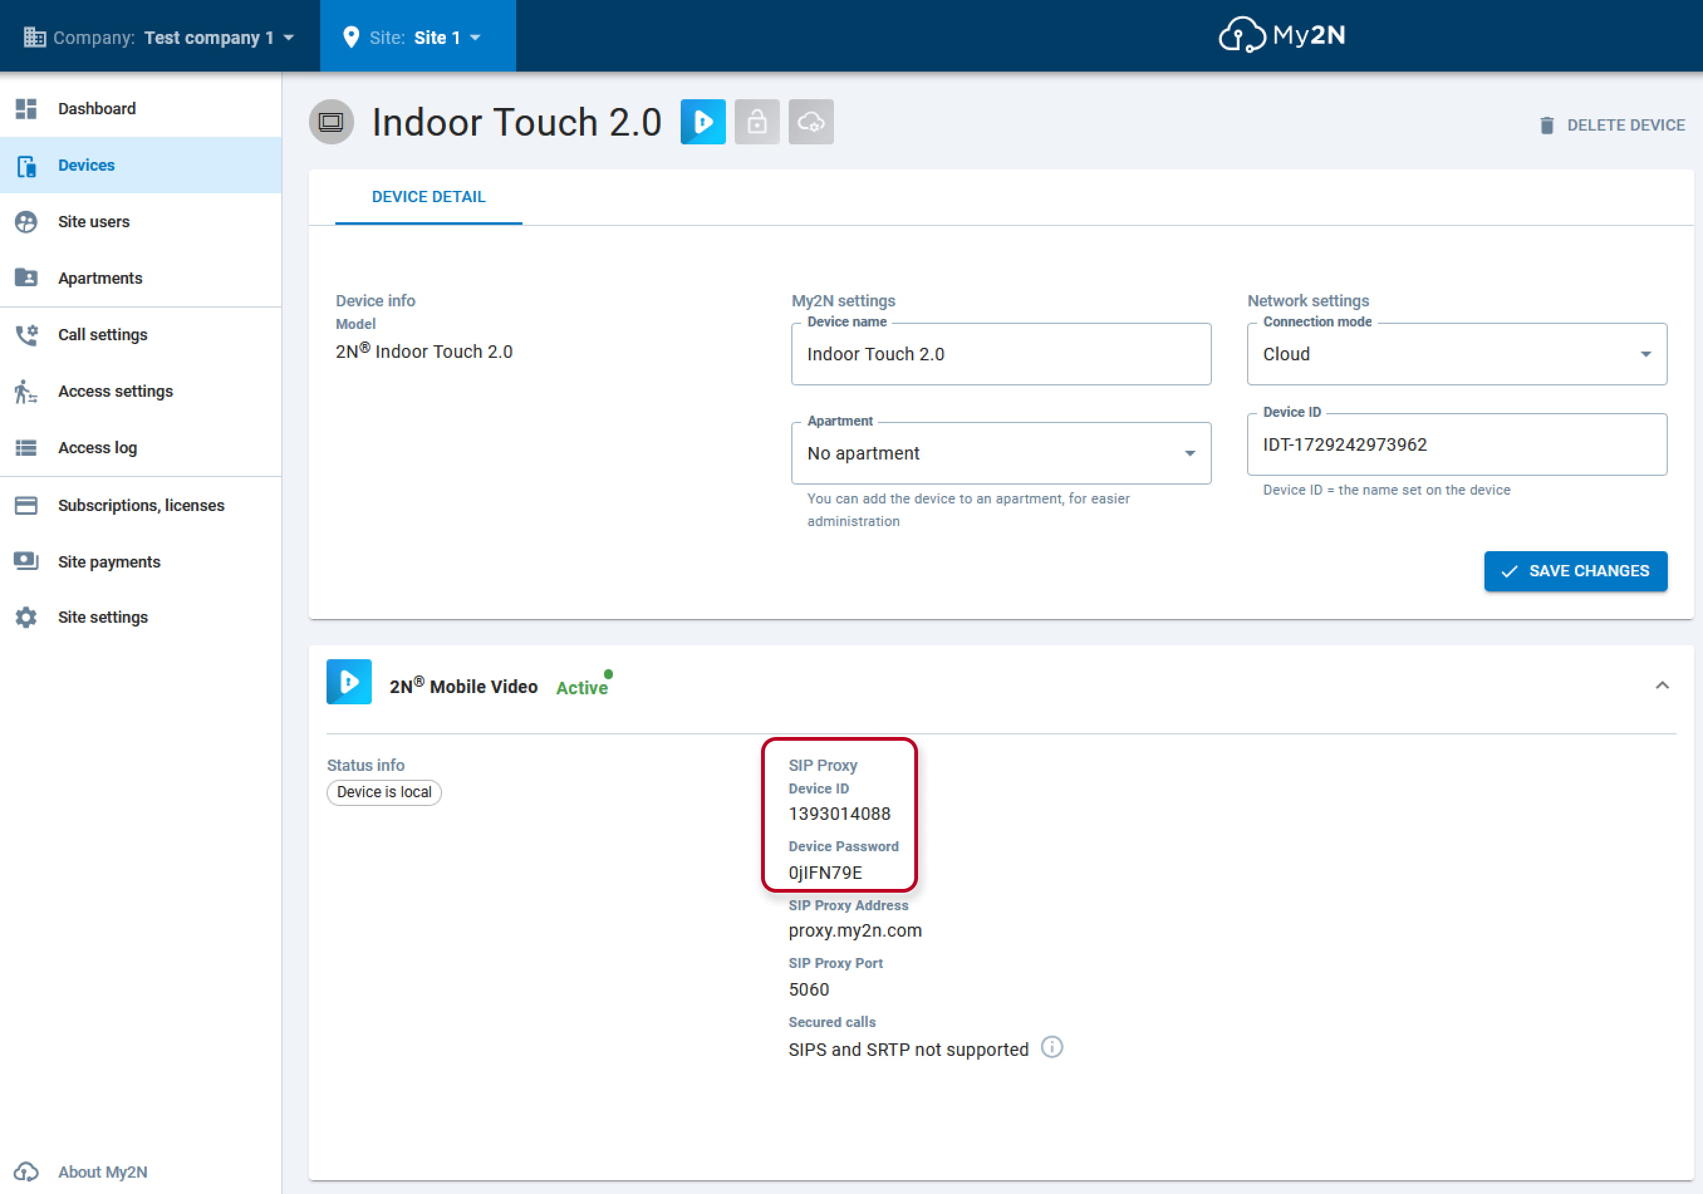The width and height of the screenshot is (1703, 1194).
Task: Click the Device name input field
Action: point(1002,354)
